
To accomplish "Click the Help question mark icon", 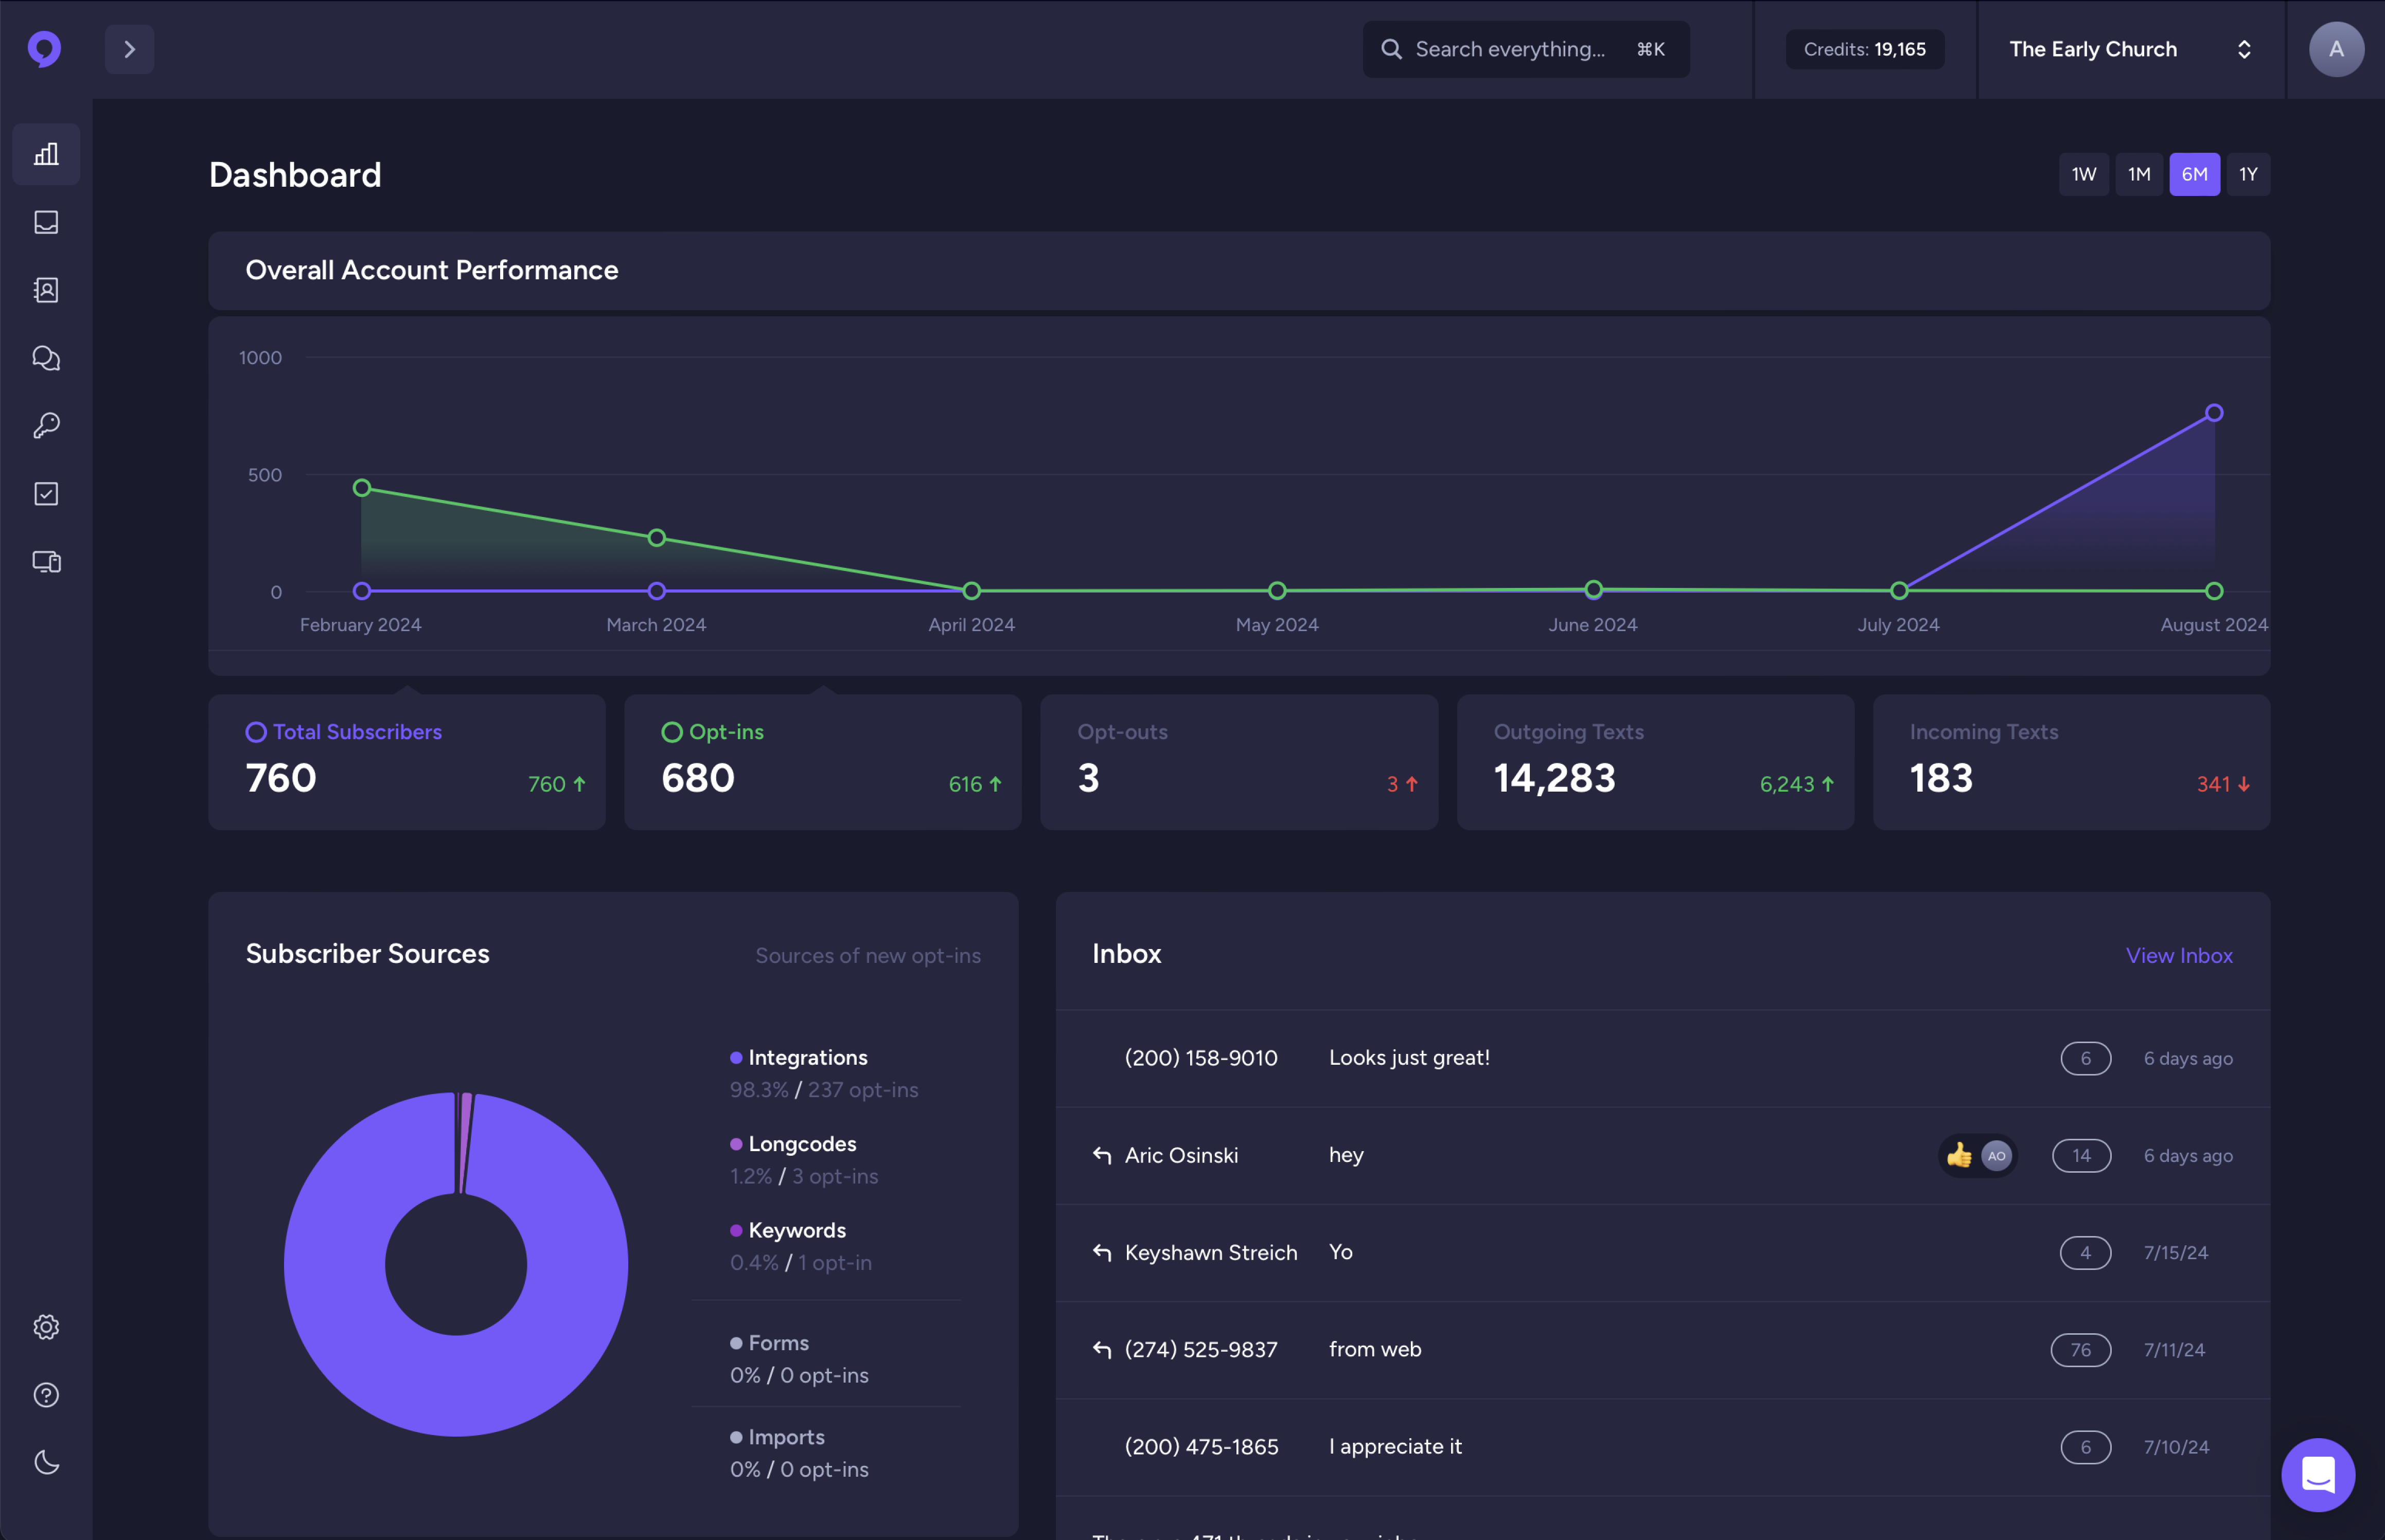I will (x=46, y=1395).
